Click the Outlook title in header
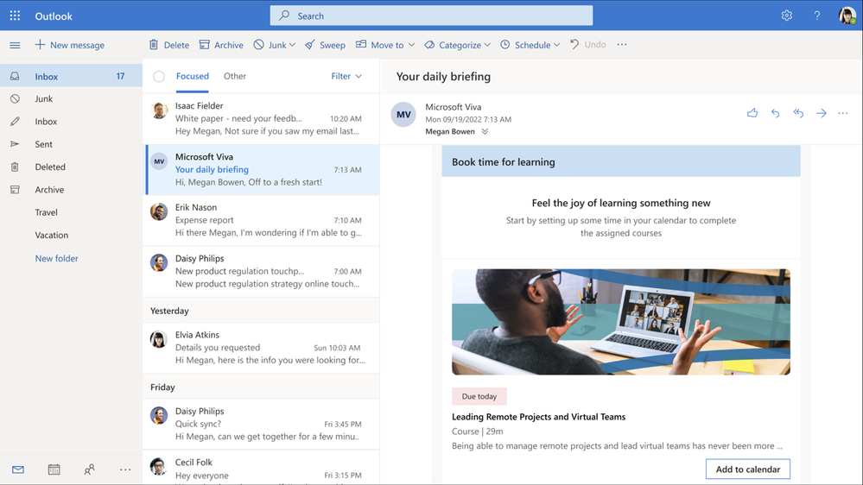The image size is (863, 485). coord(54,16)
